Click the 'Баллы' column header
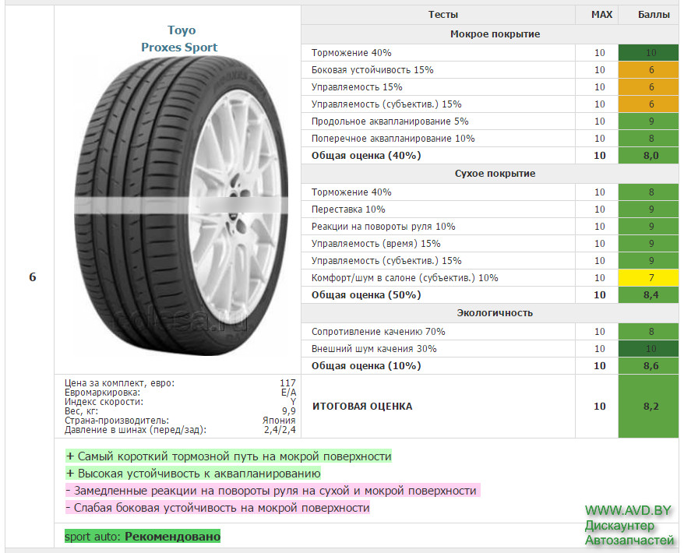The width and height of the screenshot is (684, 553). (x=654, y=15)
